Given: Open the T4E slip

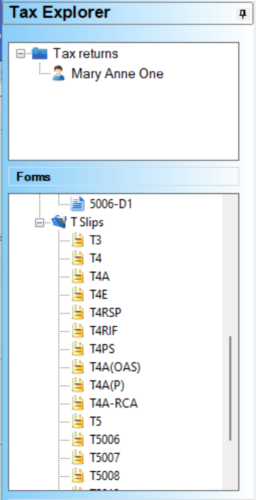Looking at the screenshot, I should (x=99, y=295).
